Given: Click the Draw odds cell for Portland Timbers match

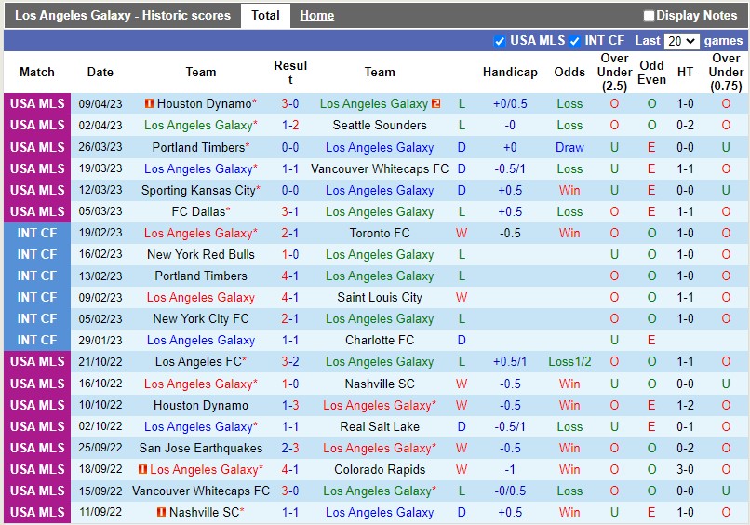Looking at the screenshot, I should click(569, 147).
